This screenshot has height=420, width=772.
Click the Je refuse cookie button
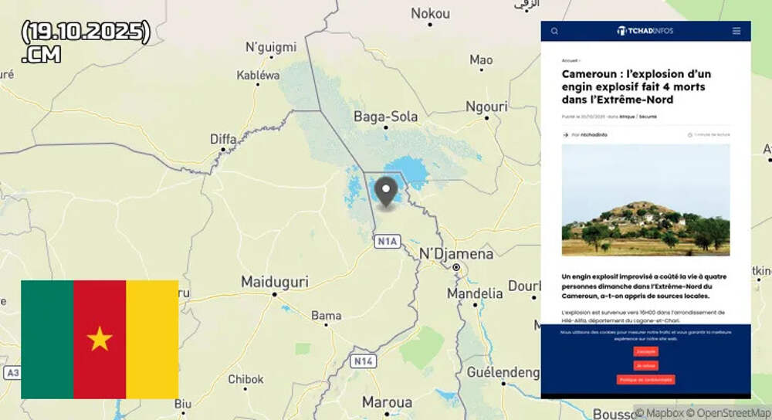[645, 366]
